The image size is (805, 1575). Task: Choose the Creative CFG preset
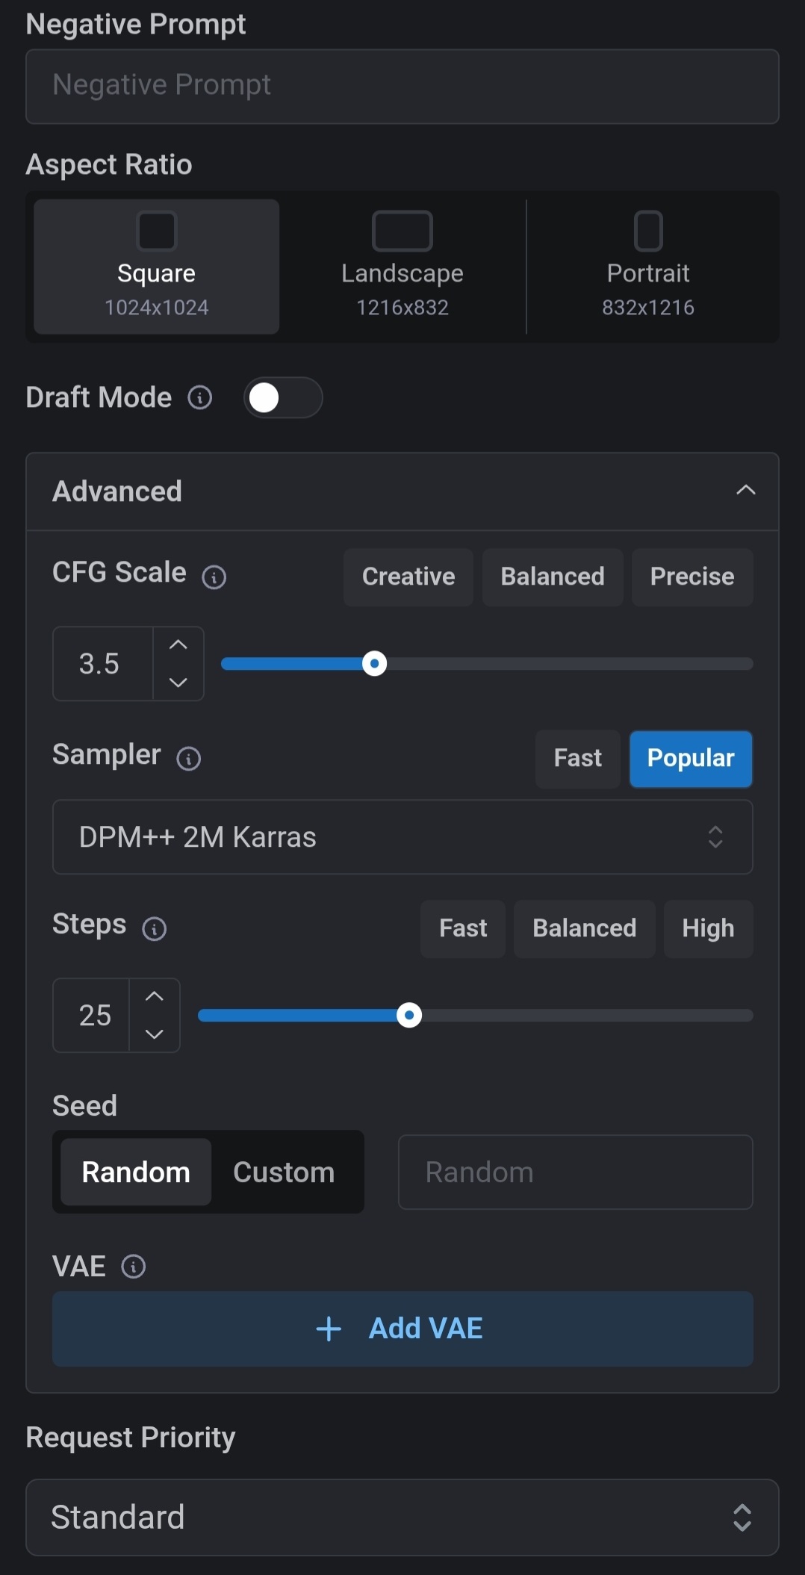(408, 577)
